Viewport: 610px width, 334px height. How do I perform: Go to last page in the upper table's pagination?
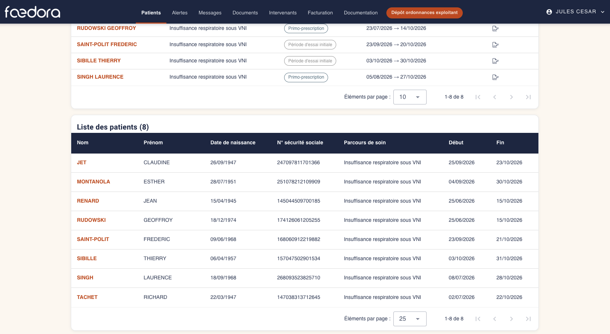(528, 97)
